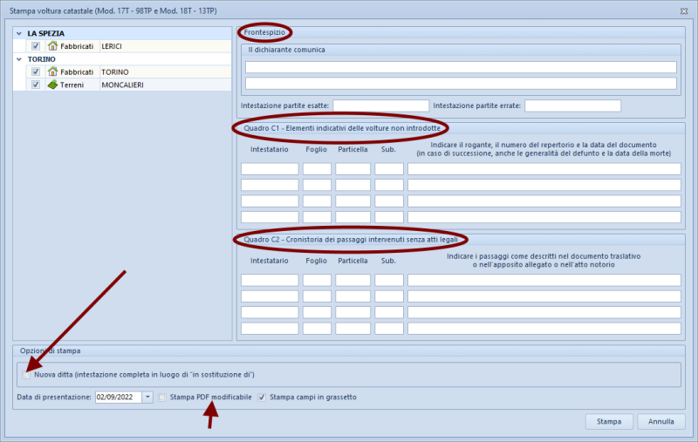Click the Annulla button
Viewport: 698px width, 442px height.
(x=661, y=422)
